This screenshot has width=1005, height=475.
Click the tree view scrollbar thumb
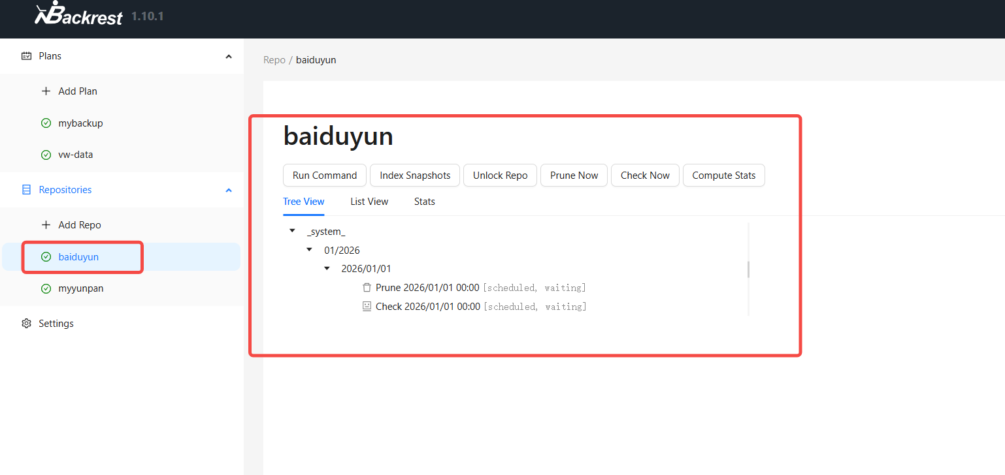[x=748, y=269]
